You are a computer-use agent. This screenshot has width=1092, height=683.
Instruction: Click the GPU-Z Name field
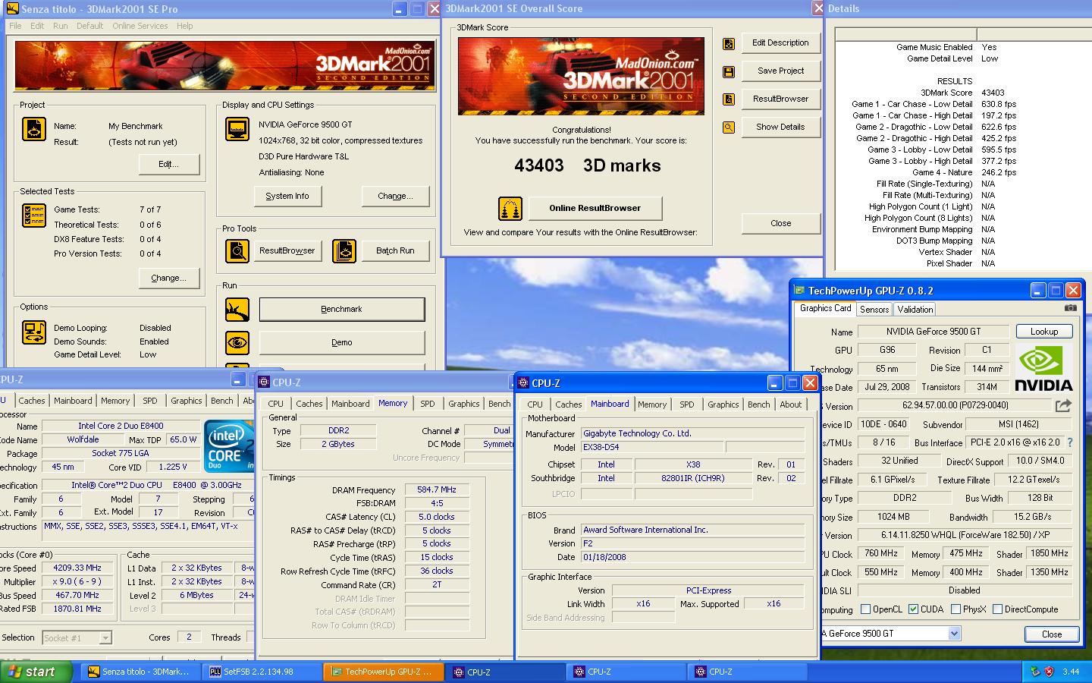934,332
